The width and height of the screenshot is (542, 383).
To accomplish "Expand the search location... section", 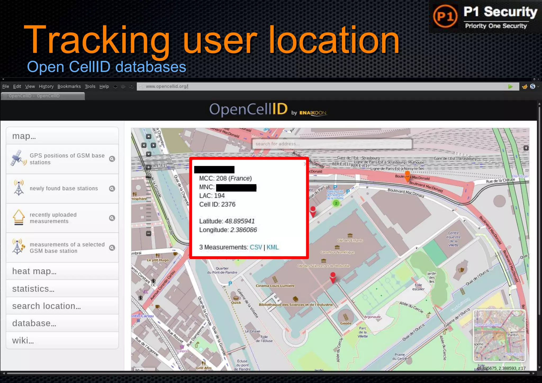I will 62,306.
